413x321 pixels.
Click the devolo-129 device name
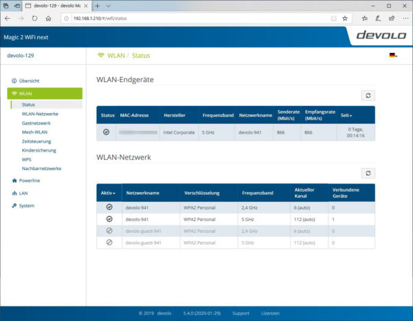[21, 56]
